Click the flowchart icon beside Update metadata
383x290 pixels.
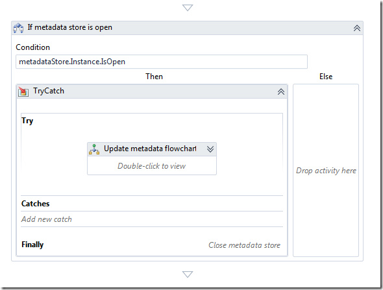(94, 149)
